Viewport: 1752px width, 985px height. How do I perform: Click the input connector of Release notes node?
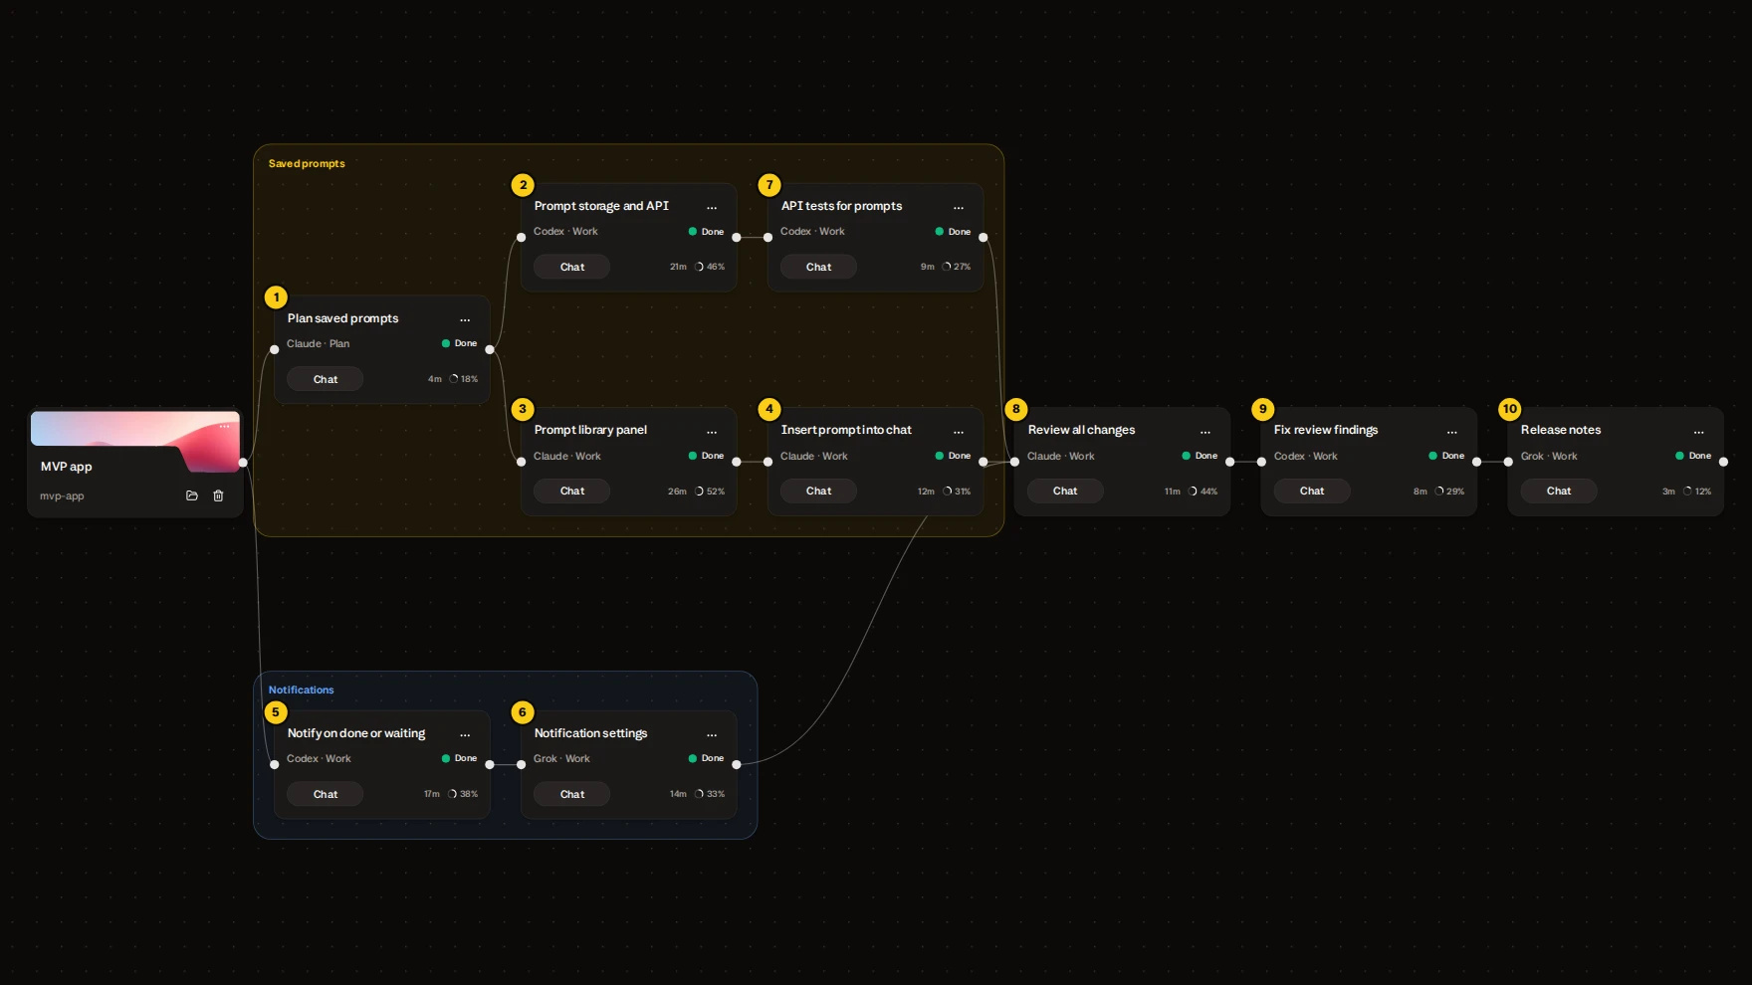[x=1509, y=462]
